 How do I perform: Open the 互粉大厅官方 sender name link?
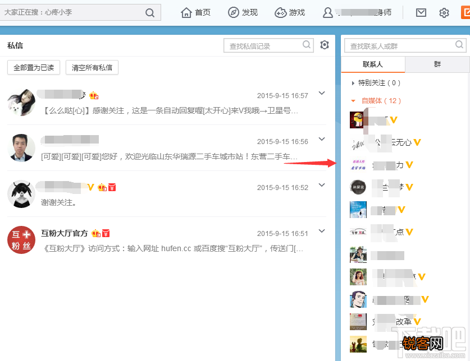65,233
